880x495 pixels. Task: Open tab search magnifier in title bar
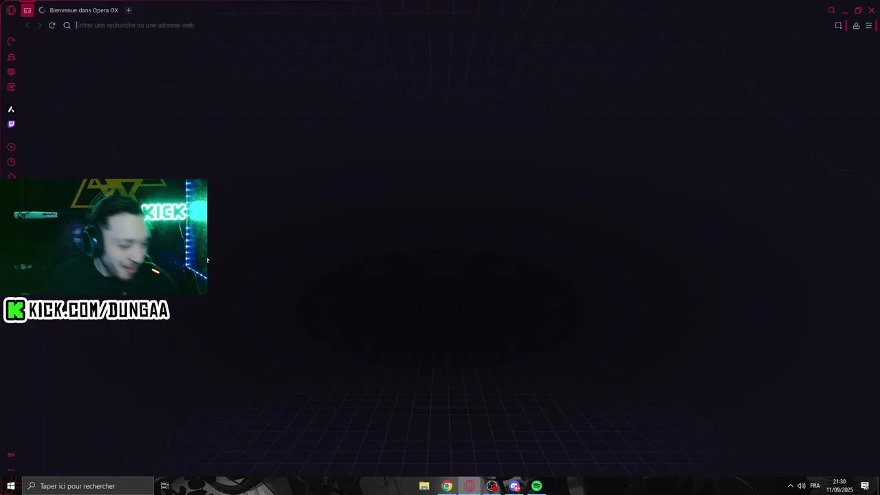(x=831, y=10)
